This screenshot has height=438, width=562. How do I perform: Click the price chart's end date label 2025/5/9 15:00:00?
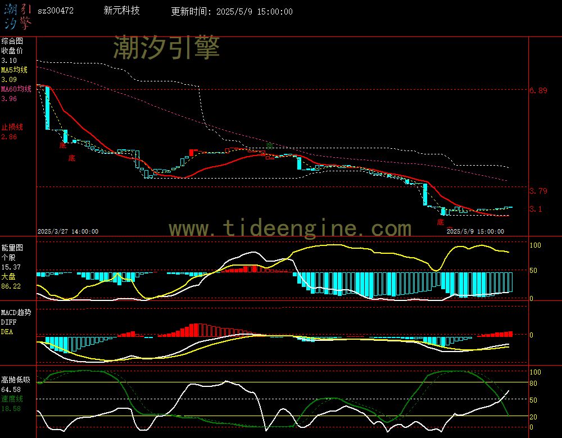point(475,232)
